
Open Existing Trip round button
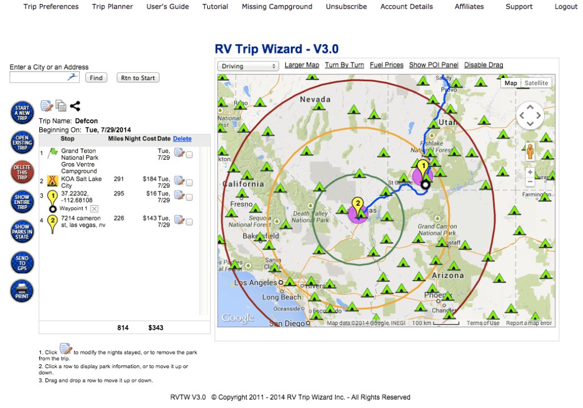[x=22, y=142]
